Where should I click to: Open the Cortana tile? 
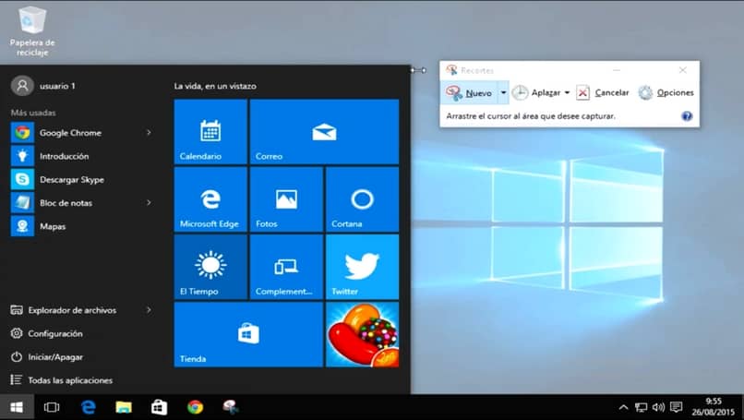pos(362,199)
